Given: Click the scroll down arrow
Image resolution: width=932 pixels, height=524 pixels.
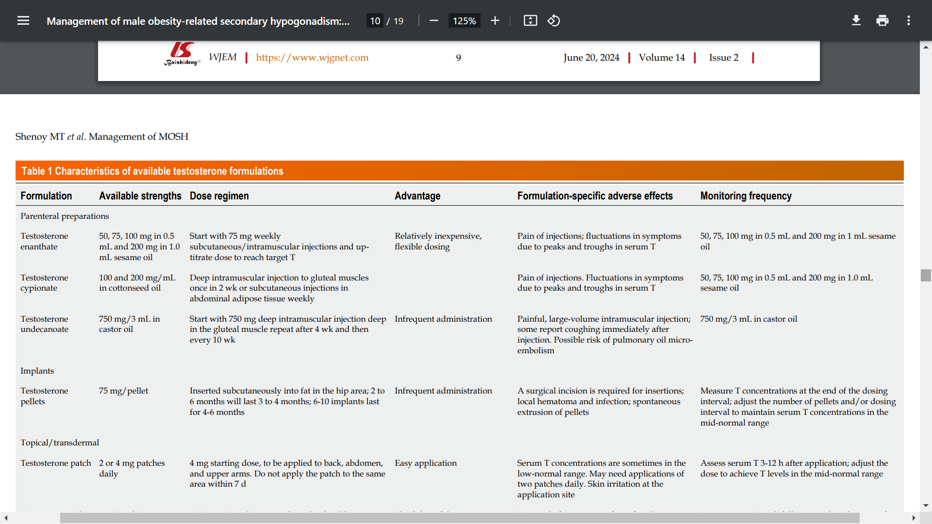Looking at the screenshot, I should point(926,506).
